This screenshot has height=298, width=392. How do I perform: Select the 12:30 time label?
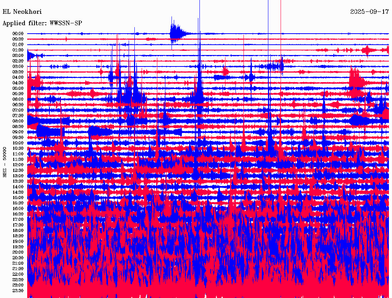point(18,170)
